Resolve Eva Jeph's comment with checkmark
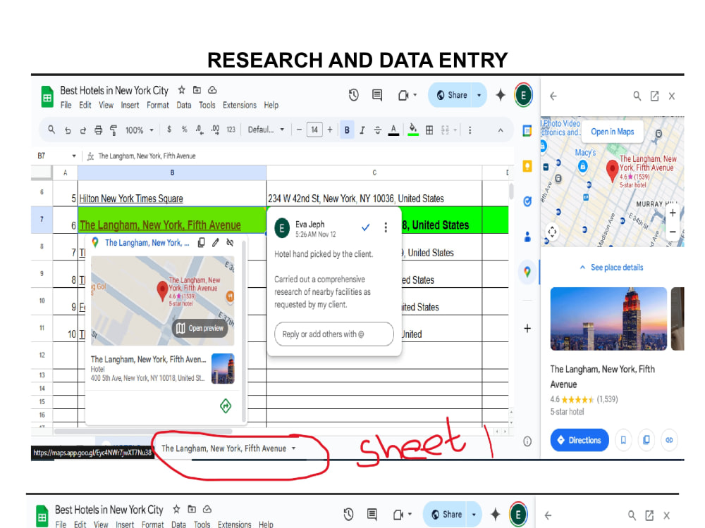Viewport: 705px width, 528px height. 365,227
